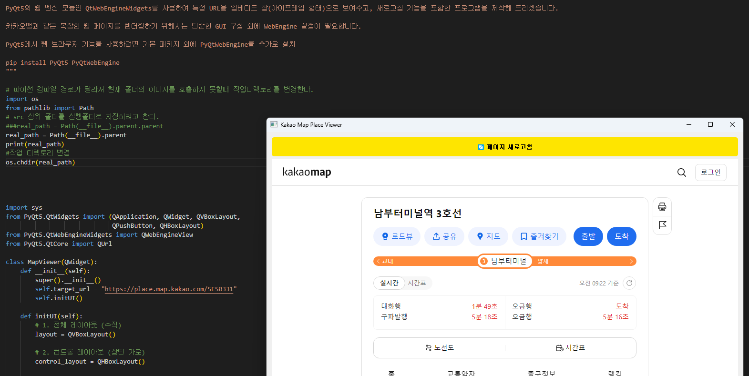The height and width of the screenshot is (376, 749).
Task: Set station as 도착 arrival point
Action: 621,236
